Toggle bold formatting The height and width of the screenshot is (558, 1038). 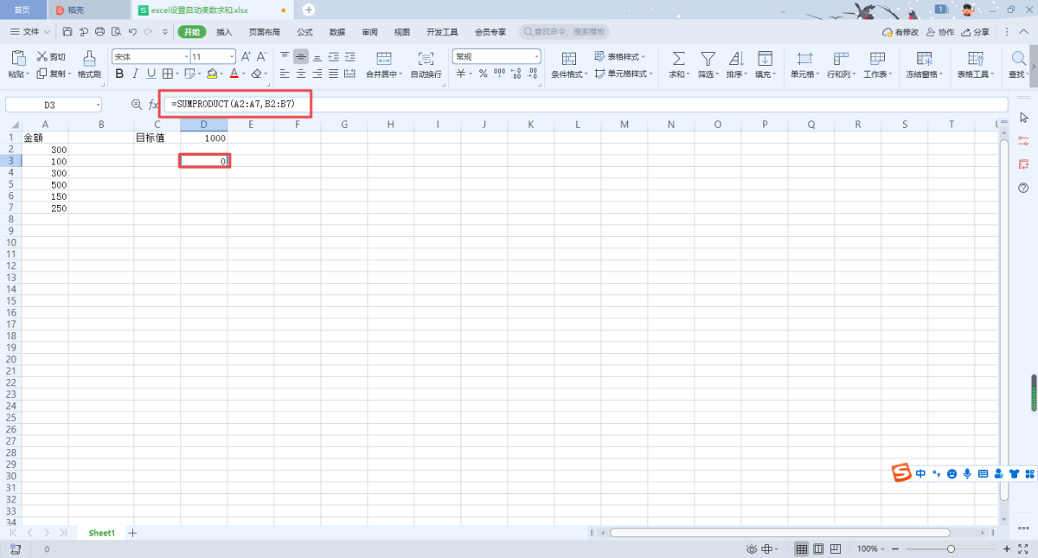(x=119, y=74)
